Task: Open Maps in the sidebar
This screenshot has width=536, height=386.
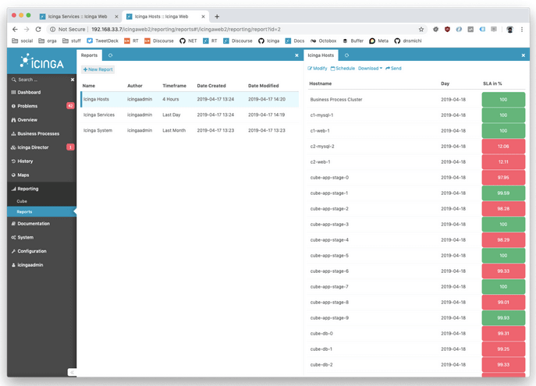Action: 41,175
